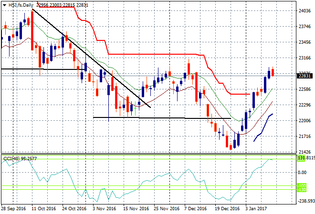Screen dimensions: 315x214
Task: Click the 11 Oct 2016 date label
Action: (x=43, y=209)
